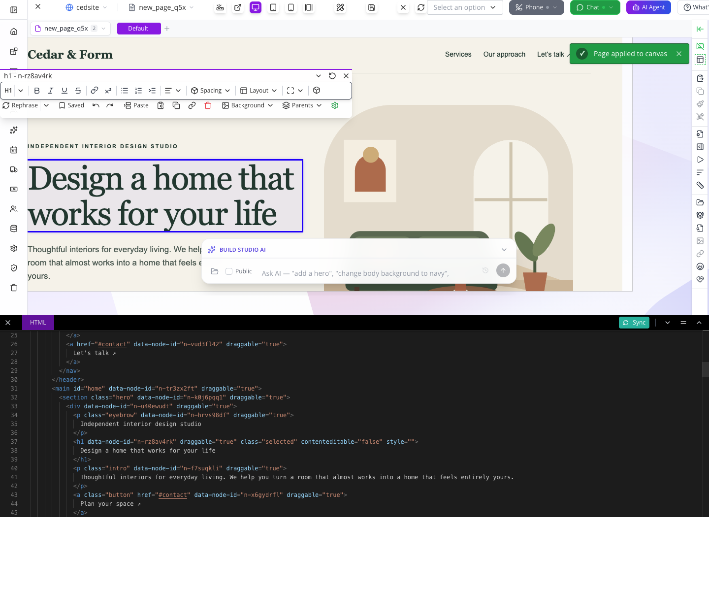The height and width of the screenshot is (591, 709).
Task: Insert a link with the chain icon
Action: (x=95, y=91)
